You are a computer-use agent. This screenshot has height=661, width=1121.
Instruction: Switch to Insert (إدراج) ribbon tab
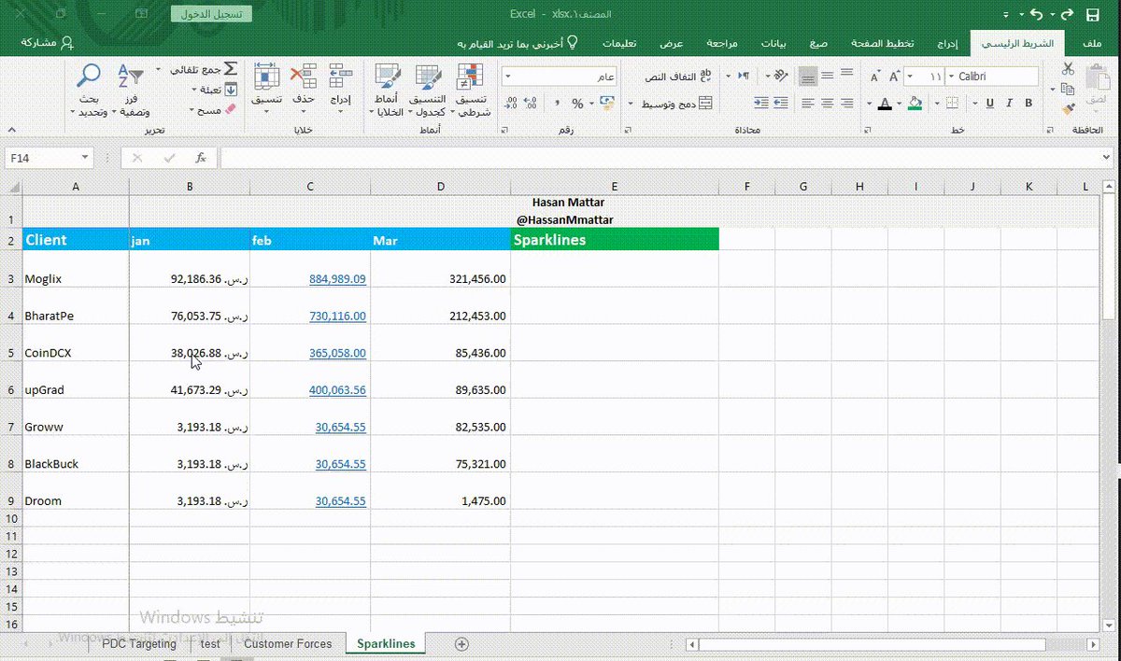(x=947, y=43)
